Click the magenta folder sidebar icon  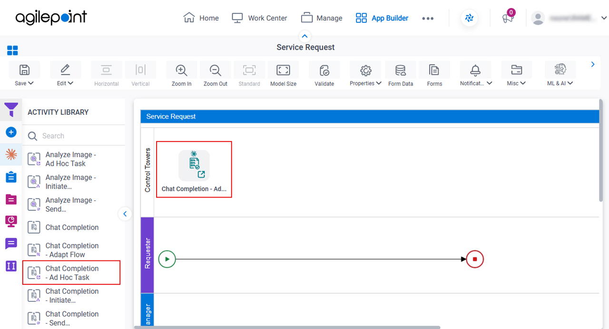(11, 199)
